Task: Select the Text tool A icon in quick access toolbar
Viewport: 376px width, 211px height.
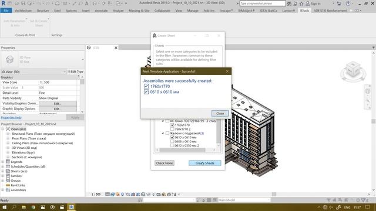Action: coord(86,4)
